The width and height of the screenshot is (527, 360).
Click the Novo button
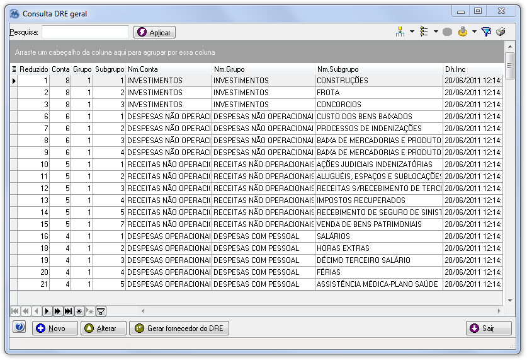tap(55, 328)
